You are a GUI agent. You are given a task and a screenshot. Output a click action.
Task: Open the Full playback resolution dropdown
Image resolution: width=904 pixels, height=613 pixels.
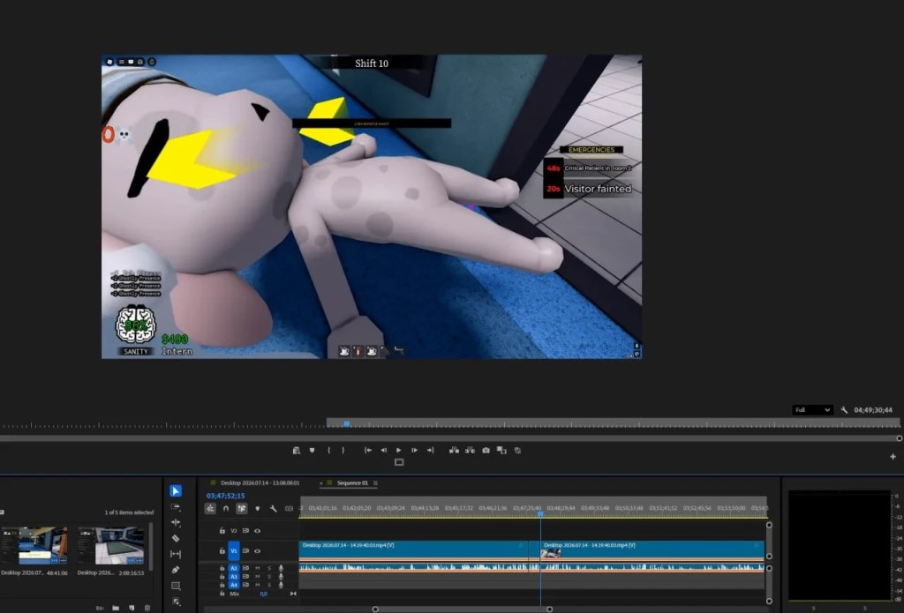pos(812,410)
